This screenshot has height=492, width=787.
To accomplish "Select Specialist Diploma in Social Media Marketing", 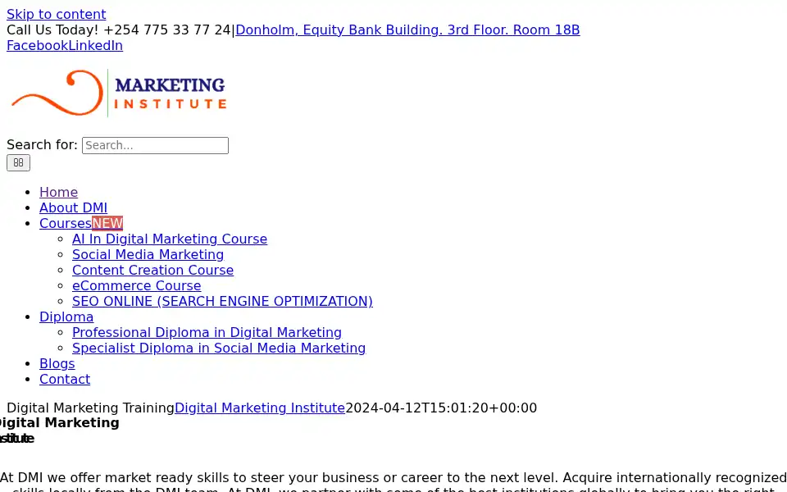I will tap(219, 348).
